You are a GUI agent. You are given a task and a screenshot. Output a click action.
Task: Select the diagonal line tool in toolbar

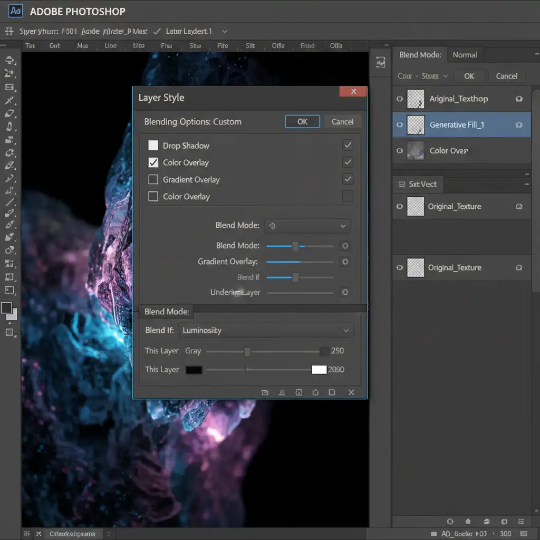pyautogui.click(x=9, y=202)
